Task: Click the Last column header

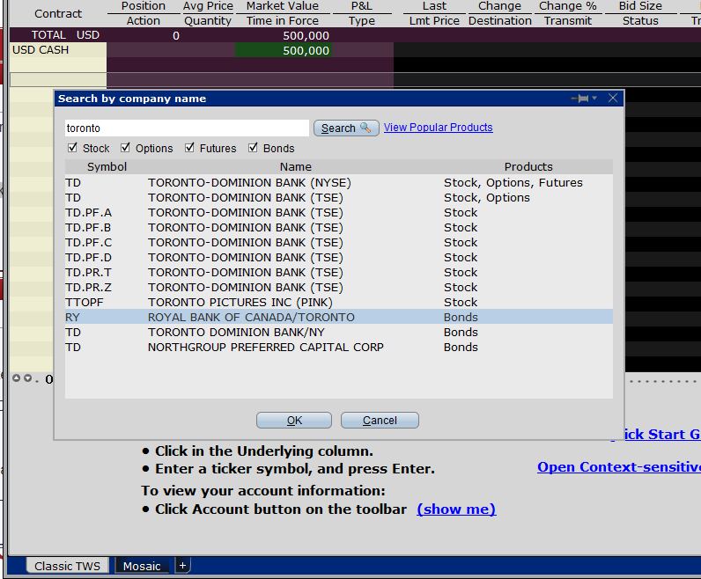Action: [x=434, y=6]
